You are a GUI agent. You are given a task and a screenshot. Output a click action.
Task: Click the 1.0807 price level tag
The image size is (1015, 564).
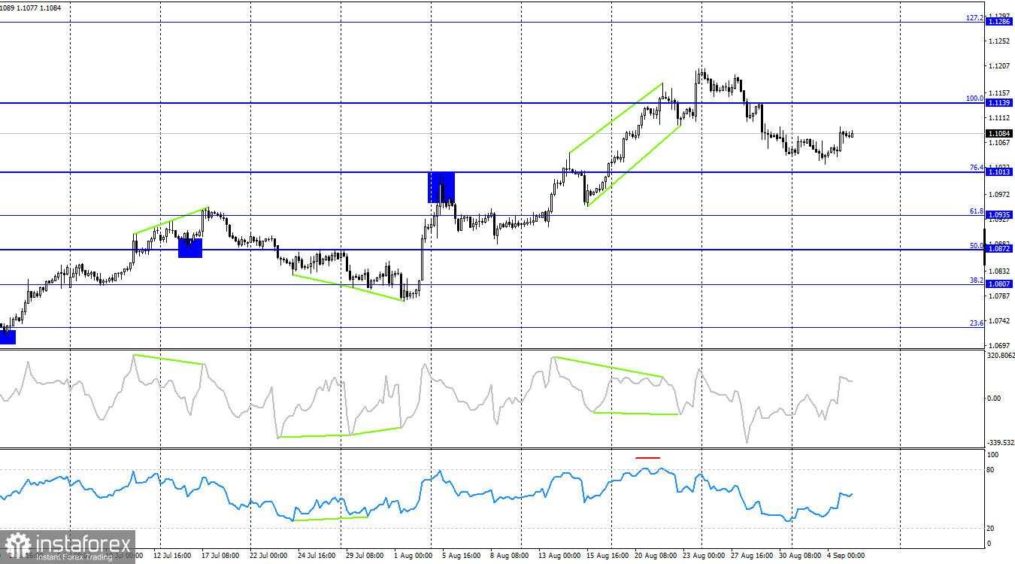click(x=998, y=284)
